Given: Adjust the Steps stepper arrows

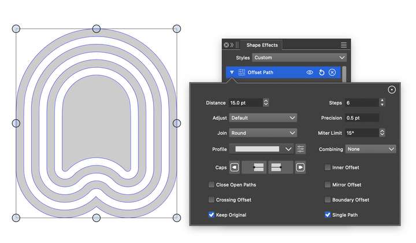Looking at the screenshot, I should point(382,102).
